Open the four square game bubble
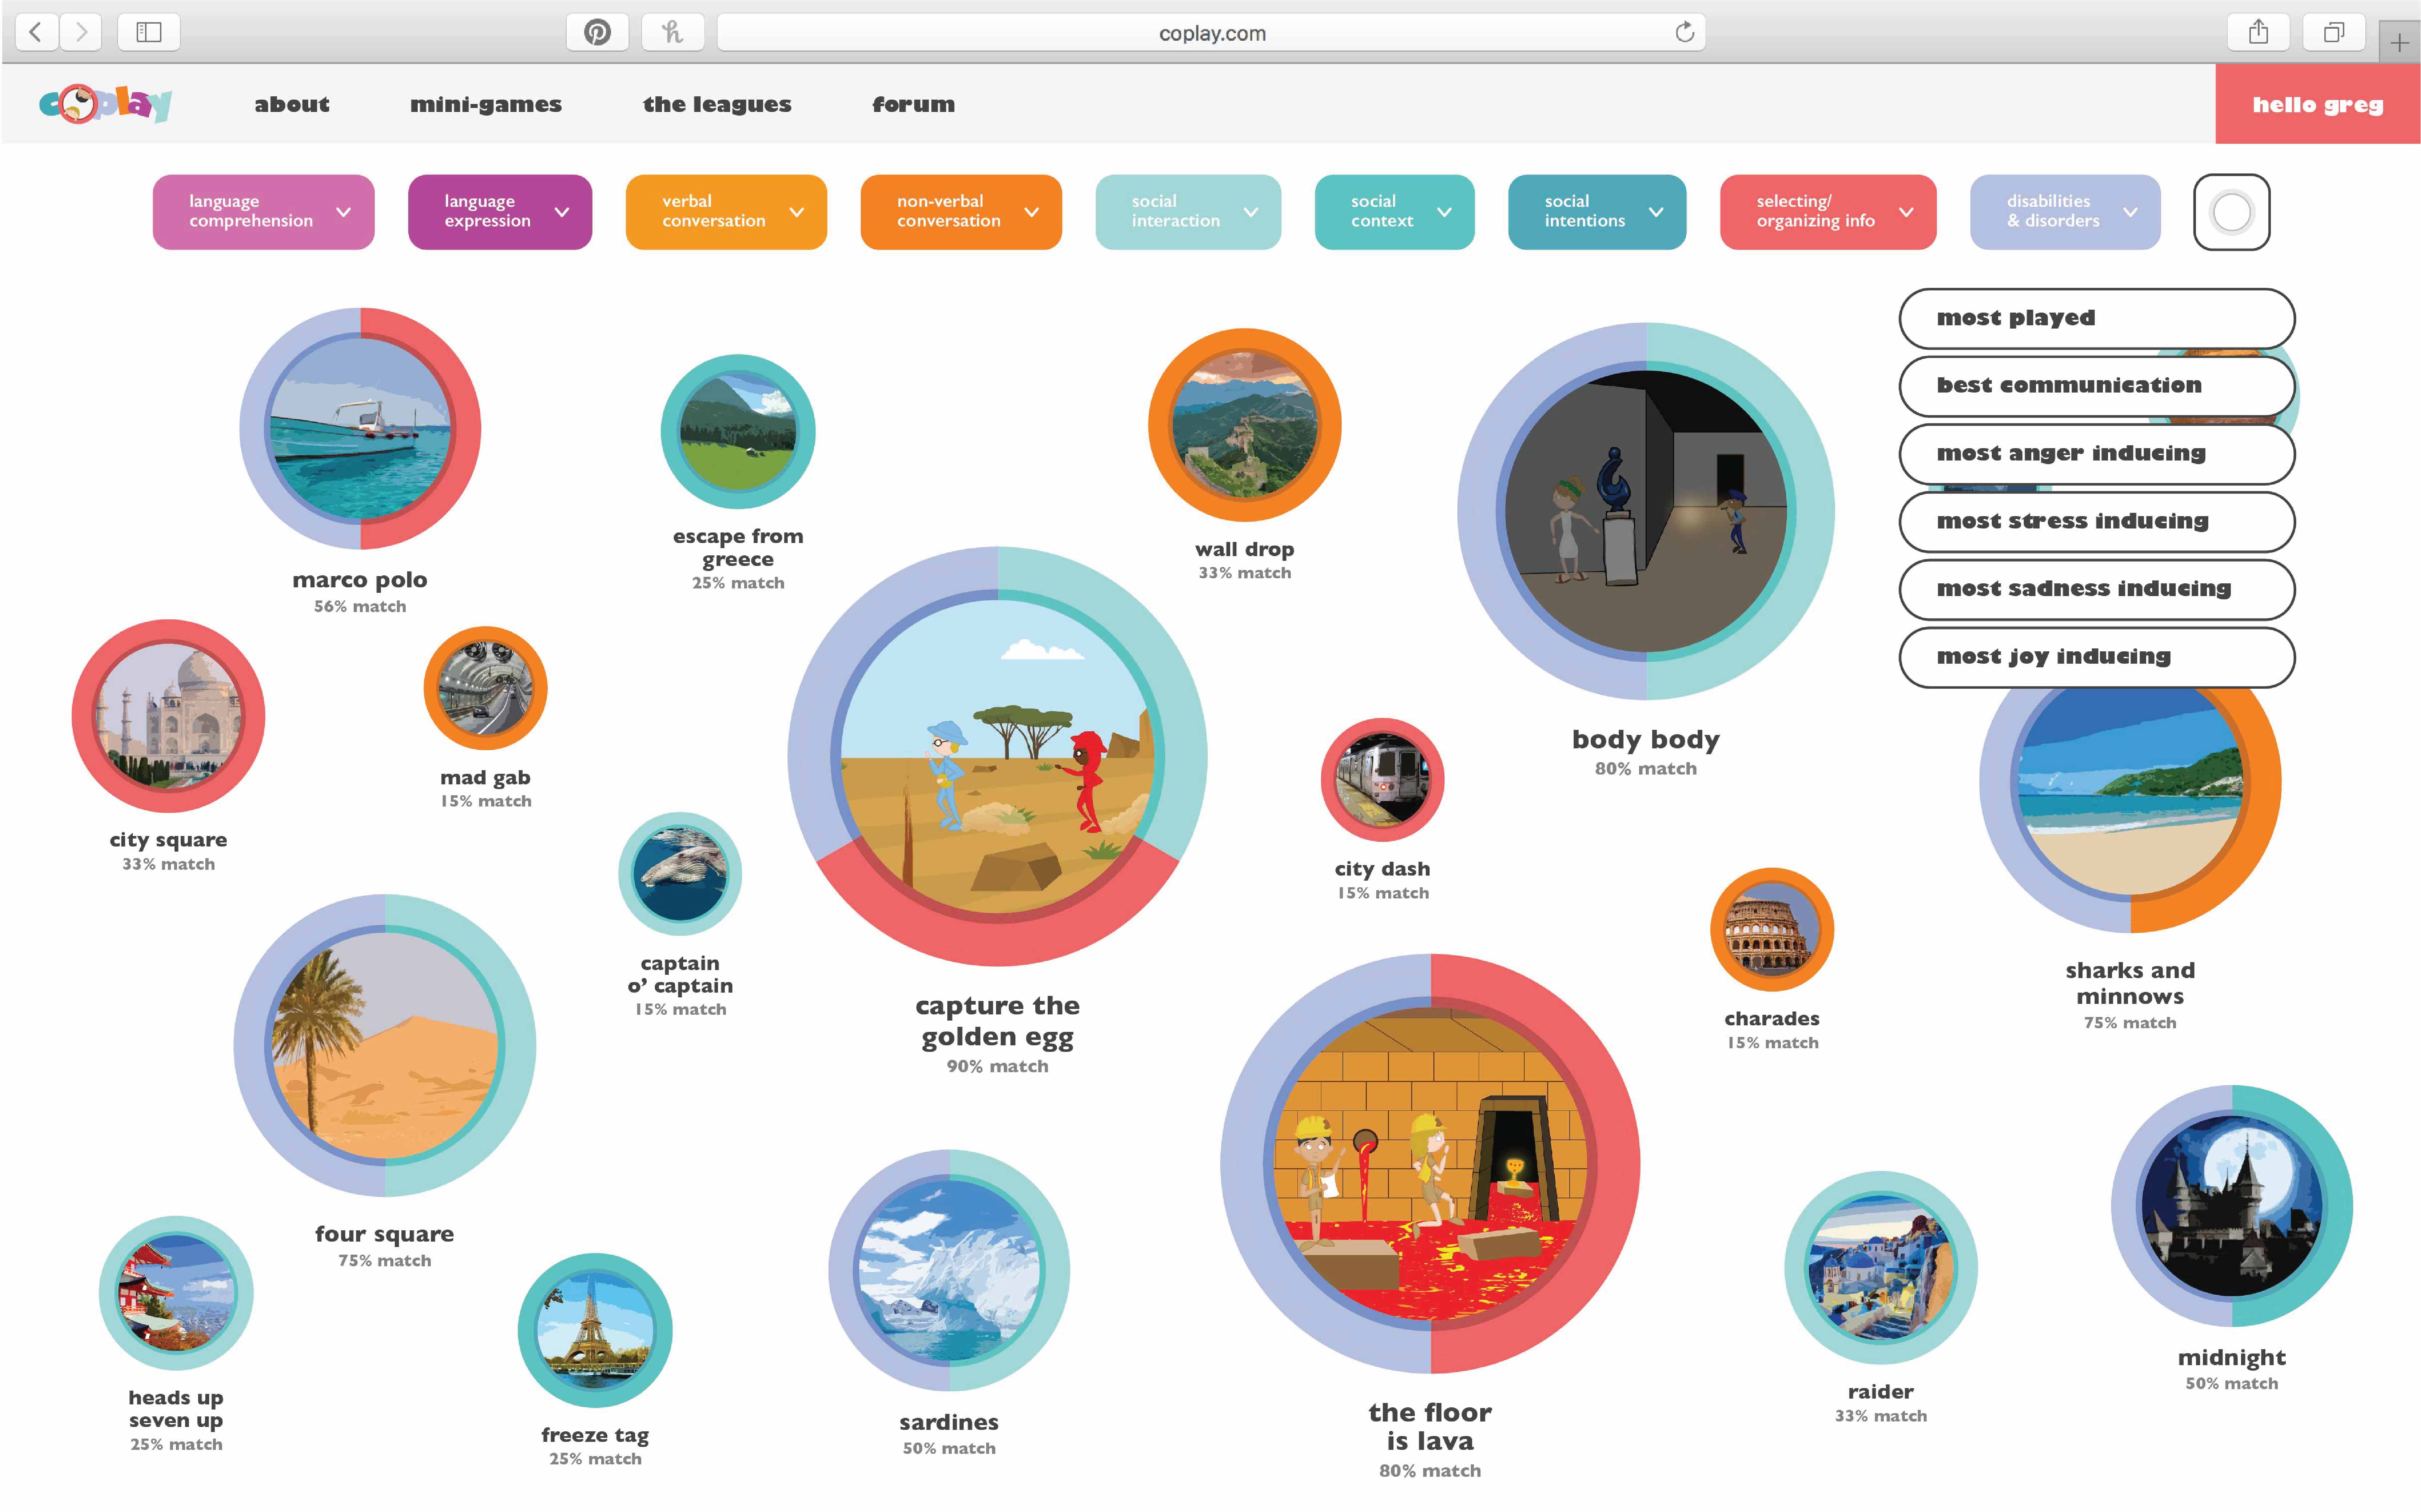 tap(385, 1045)
